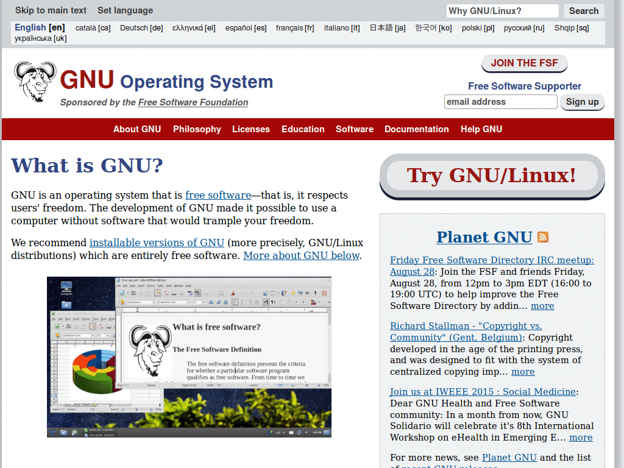Image resolution: width=624 pixels, height=468 pixels.
Task: Open Richard Stallman Copyright vs. Community link
Action: [466, 331]
